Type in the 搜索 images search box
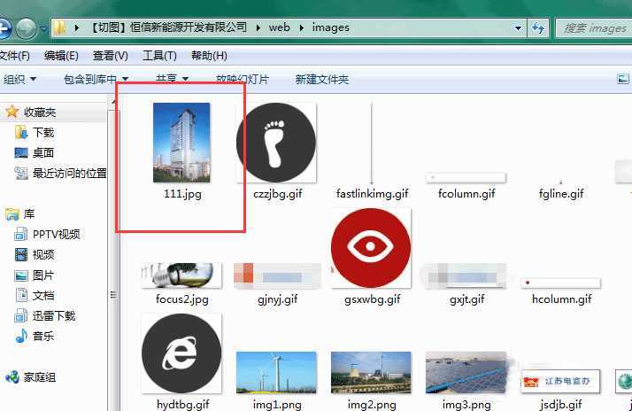The image size is (632, 411). click(593, 28)
